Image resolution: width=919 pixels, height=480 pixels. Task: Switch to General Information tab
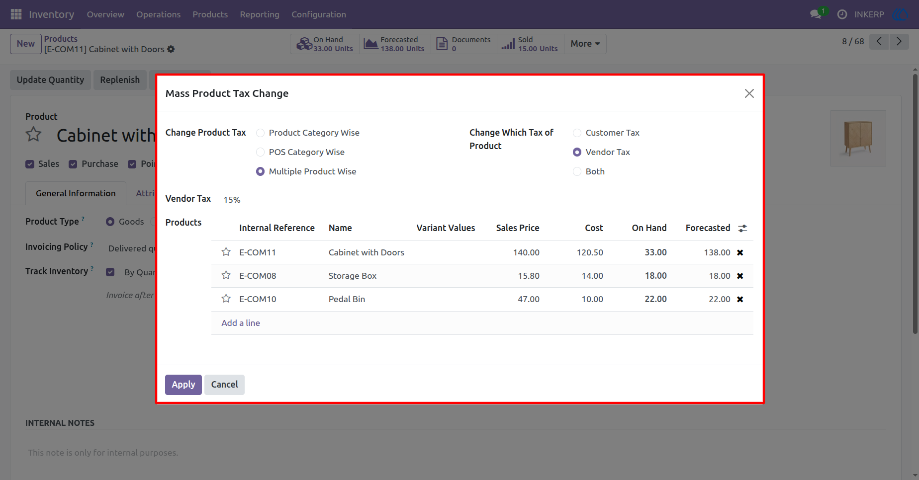(x=76, y=193)
